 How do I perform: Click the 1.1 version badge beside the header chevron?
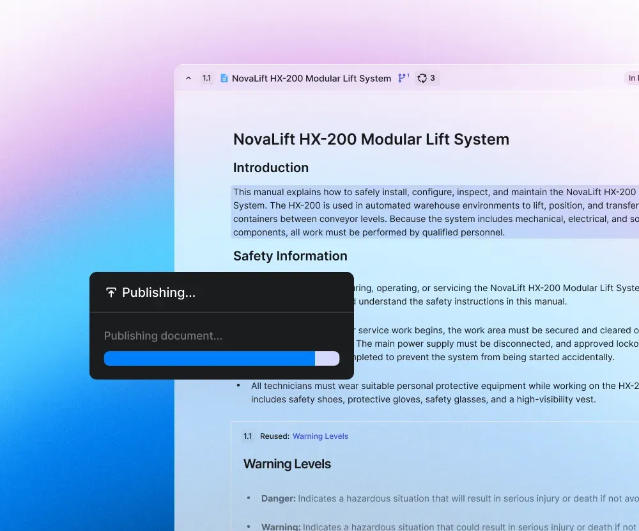[206, 78]
